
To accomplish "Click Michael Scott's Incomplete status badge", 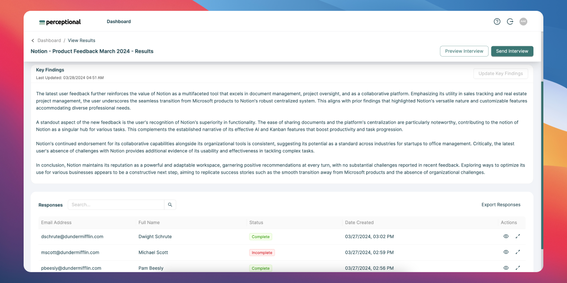I will pos(262,252).
